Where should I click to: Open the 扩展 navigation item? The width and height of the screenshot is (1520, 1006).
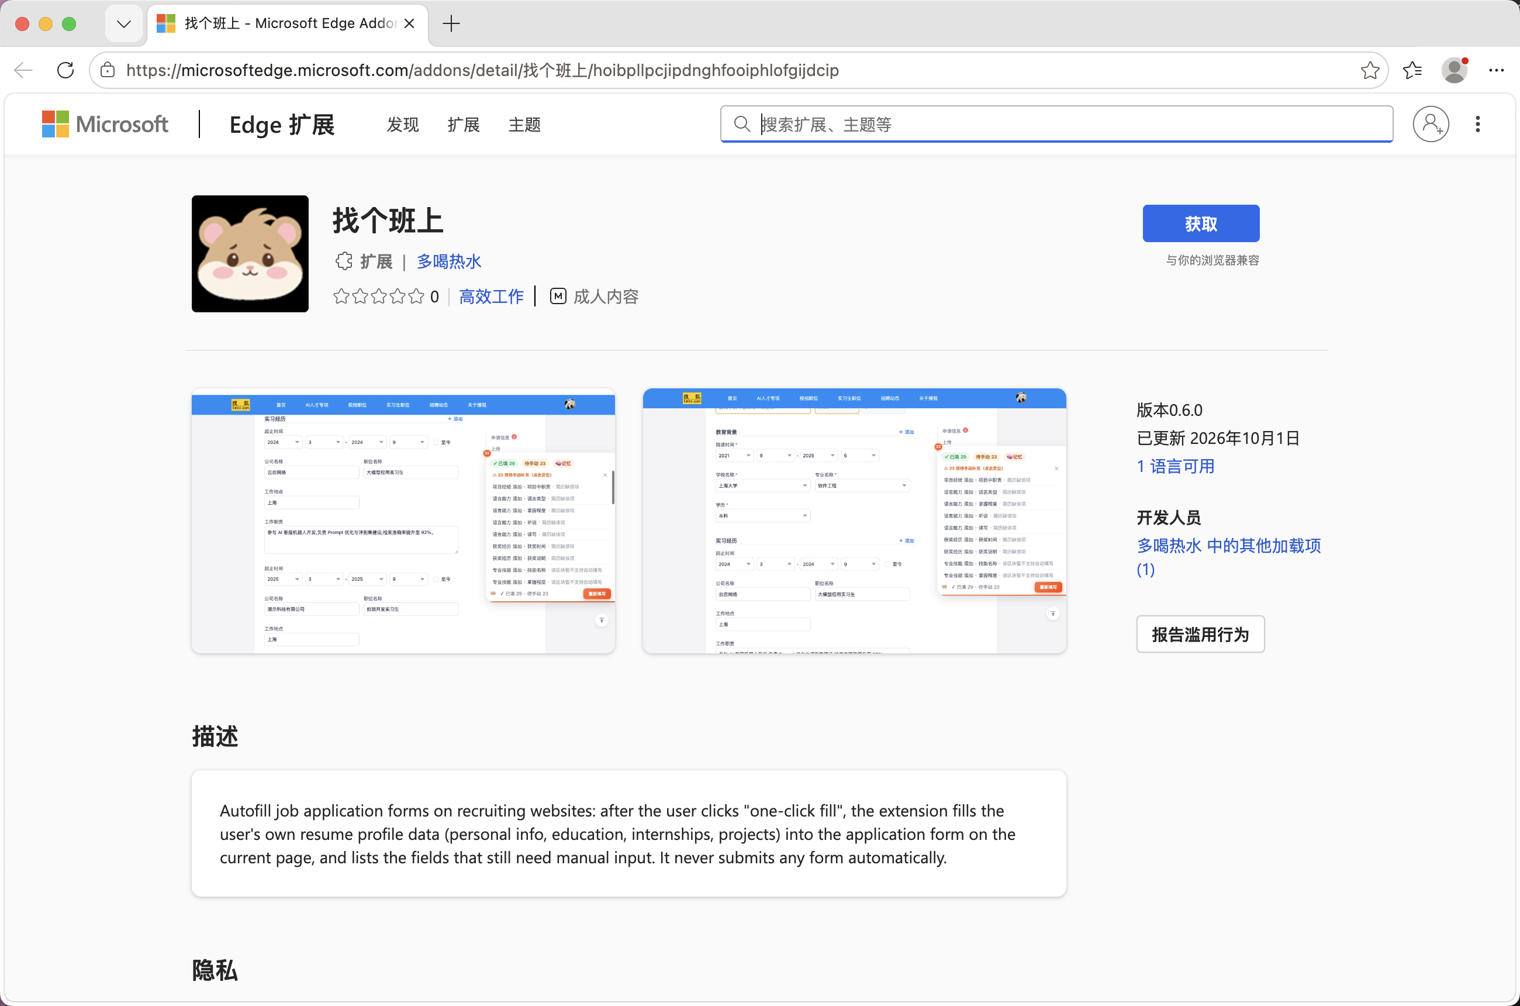[x=464, y=125]
